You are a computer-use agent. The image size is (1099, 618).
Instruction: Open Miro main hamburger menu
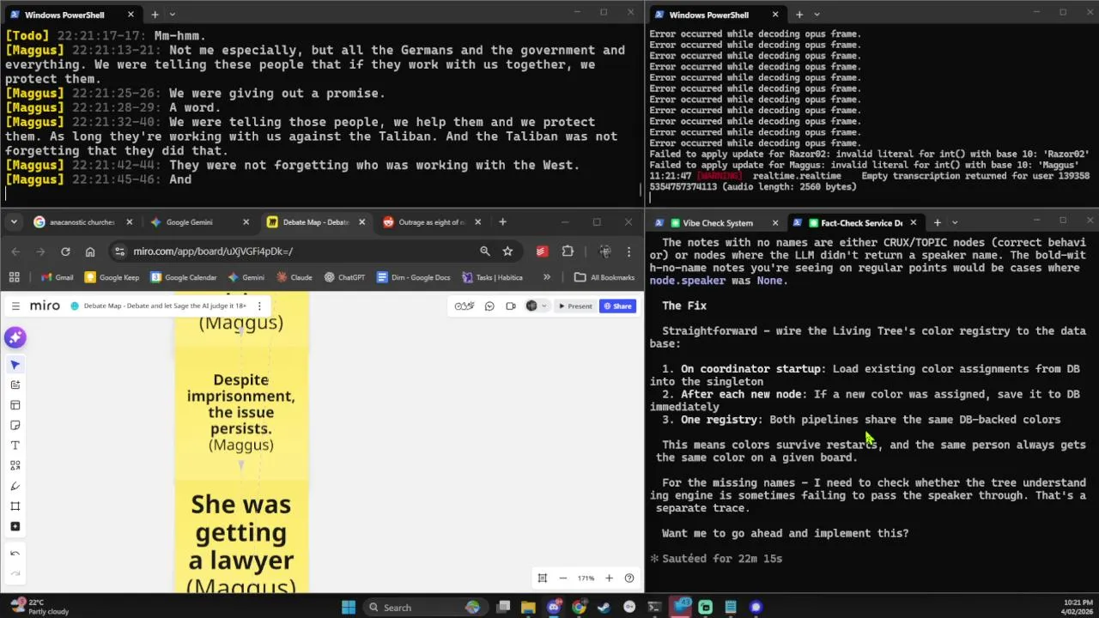click(x=15, y=306)
